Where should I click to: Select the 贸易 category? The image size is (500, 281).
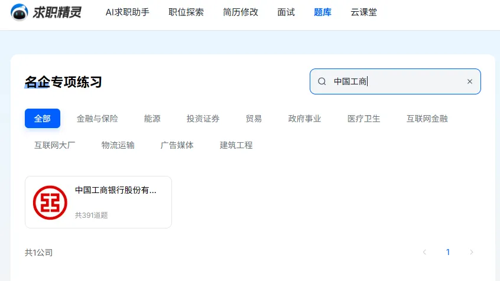pyautogui.click(x=254, y=119)
